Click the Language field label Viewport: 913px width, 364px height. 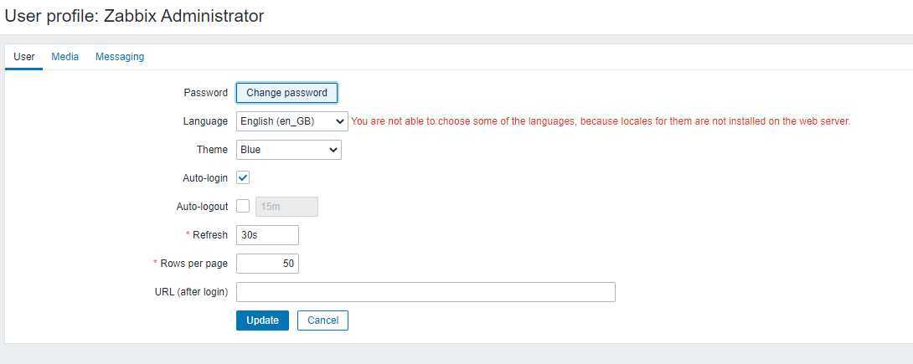(205, 121)
